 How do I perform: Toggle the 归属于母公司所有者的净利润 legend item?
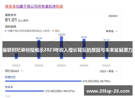28,31
